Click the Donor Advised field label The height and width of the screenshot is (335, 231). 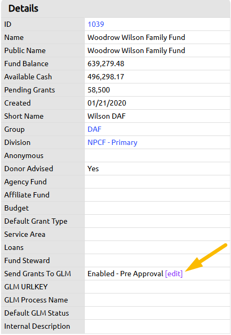point(29,169)
